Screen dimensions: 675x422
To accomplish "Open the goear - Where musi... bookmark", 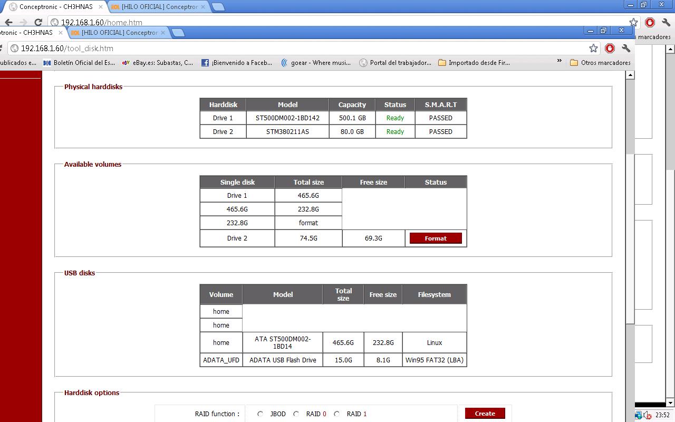I will (x=316, y=63).
